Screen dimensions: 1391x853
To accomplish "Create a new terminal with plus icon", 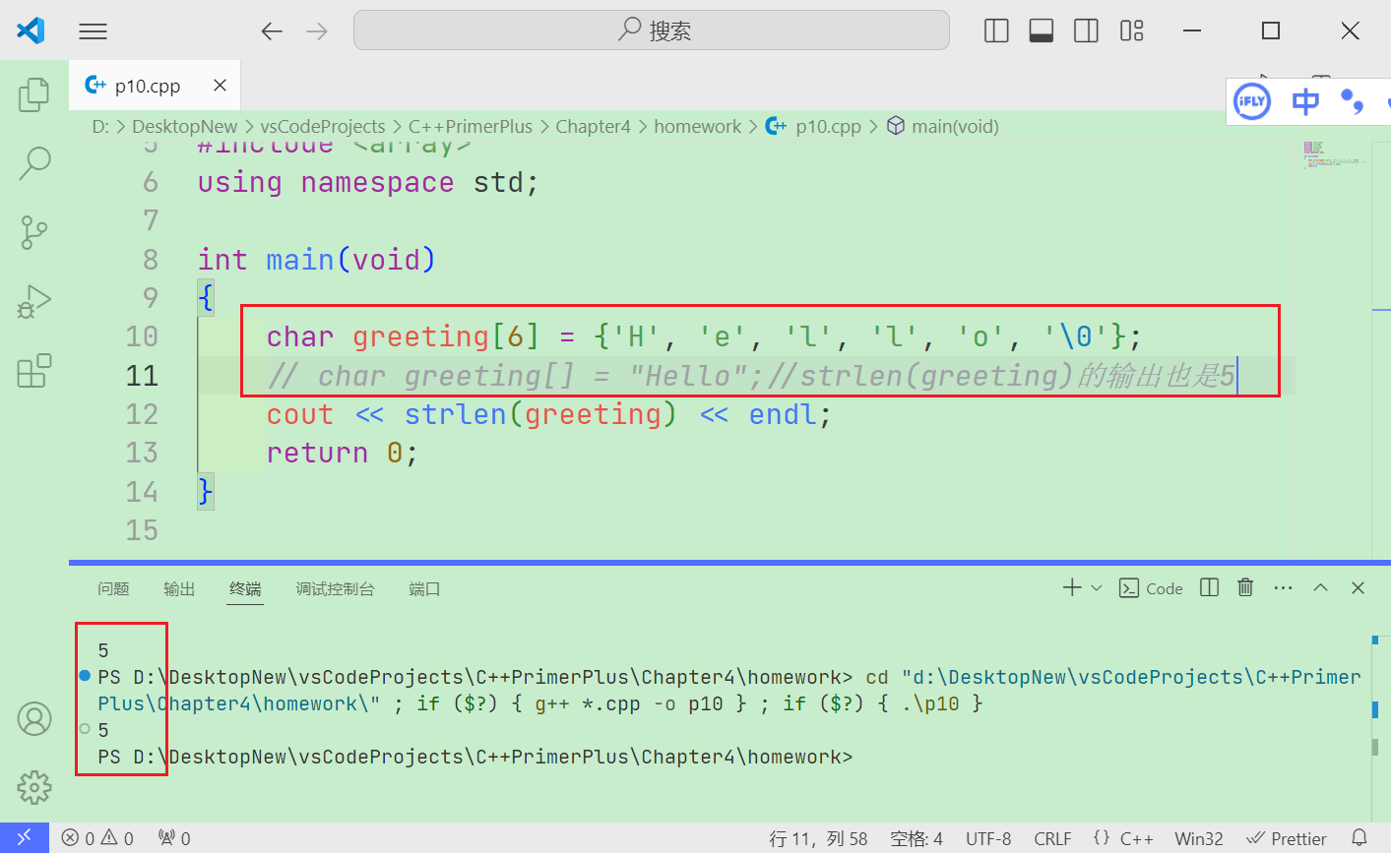I will click(1072, 588).
